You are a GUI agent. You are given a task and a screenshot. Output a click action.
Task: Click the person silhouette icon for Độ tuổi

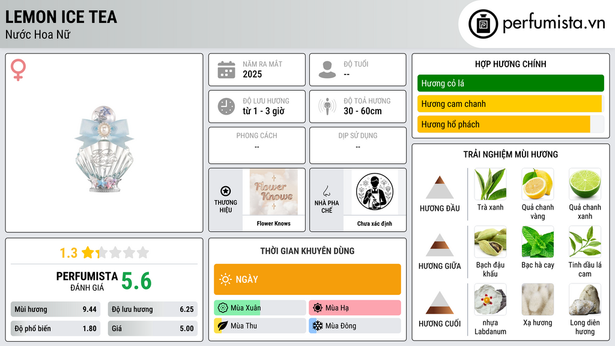point(327,70)
